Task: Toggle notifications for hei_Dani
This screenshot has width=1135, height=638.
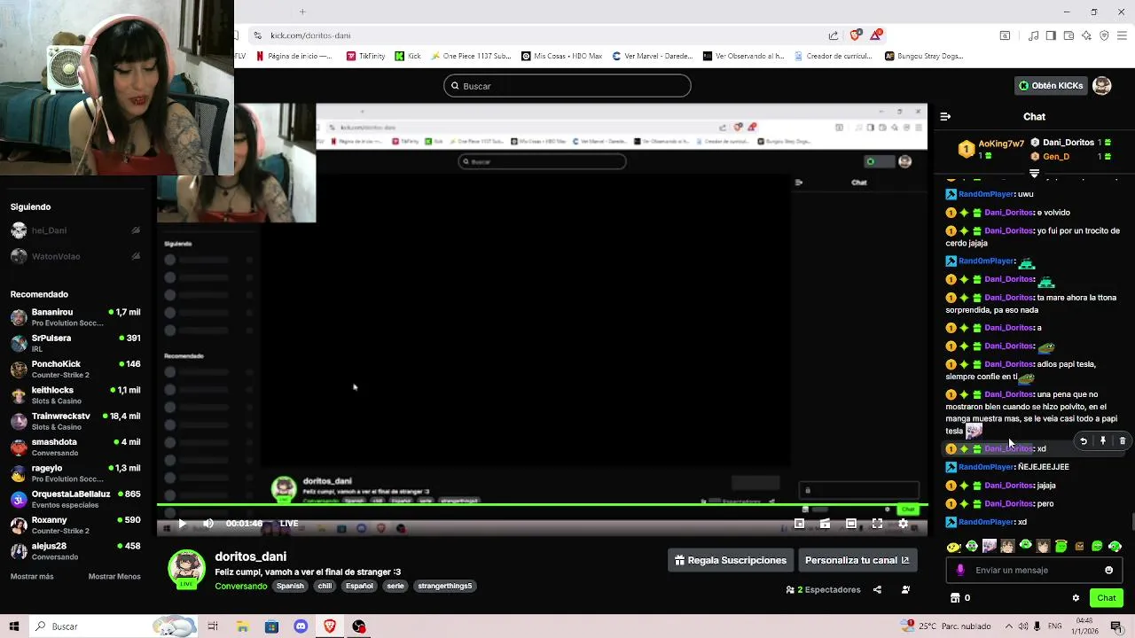Action: pyautogui.click(x=136, y=230)
